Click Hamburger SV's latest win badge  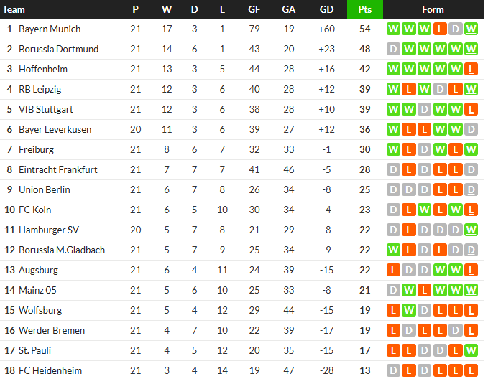click(x=471, y=230)
